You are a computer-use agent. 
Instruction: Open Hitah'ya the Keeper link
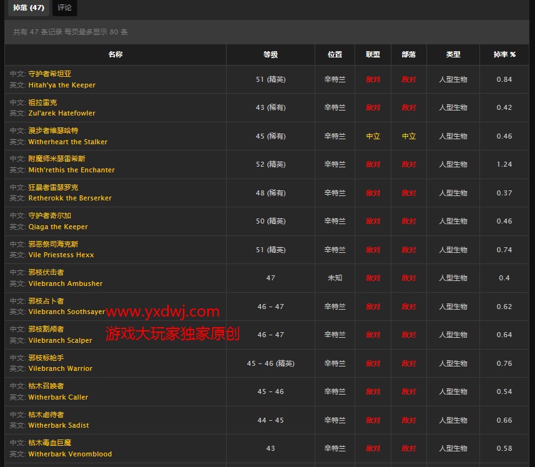click(x=62, y=85)
